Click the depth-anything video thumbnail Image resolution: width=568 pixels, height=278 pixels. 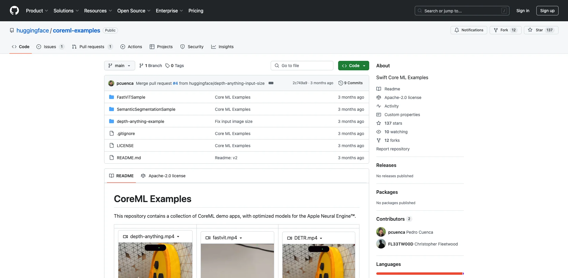pyautogui.click(x=155, y=260)
